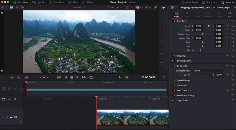Open the Effects panel
The width and height of the screenshot is (236, 130).
[88, 2]
